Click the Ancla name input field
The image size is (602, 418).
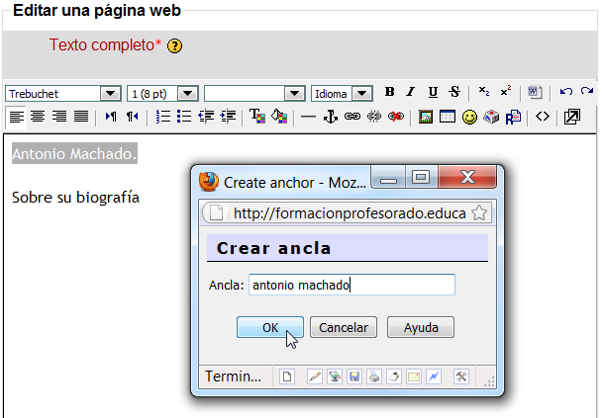point(351,286)
